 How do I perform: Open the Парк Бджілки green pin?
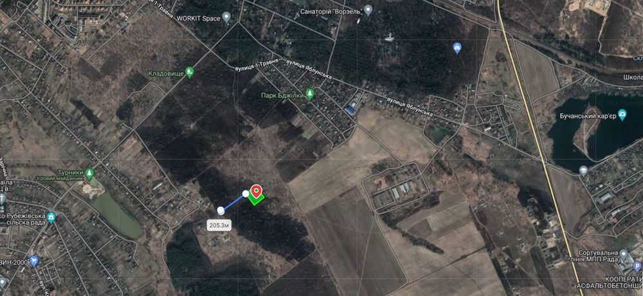[x=310, y=94]
